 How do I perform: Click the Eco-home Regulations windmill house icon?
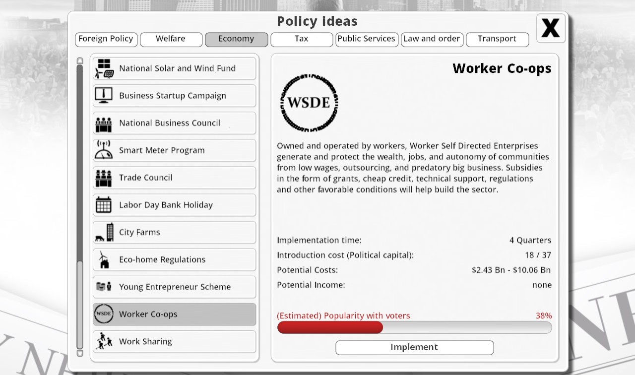click(x=104, y=259)
